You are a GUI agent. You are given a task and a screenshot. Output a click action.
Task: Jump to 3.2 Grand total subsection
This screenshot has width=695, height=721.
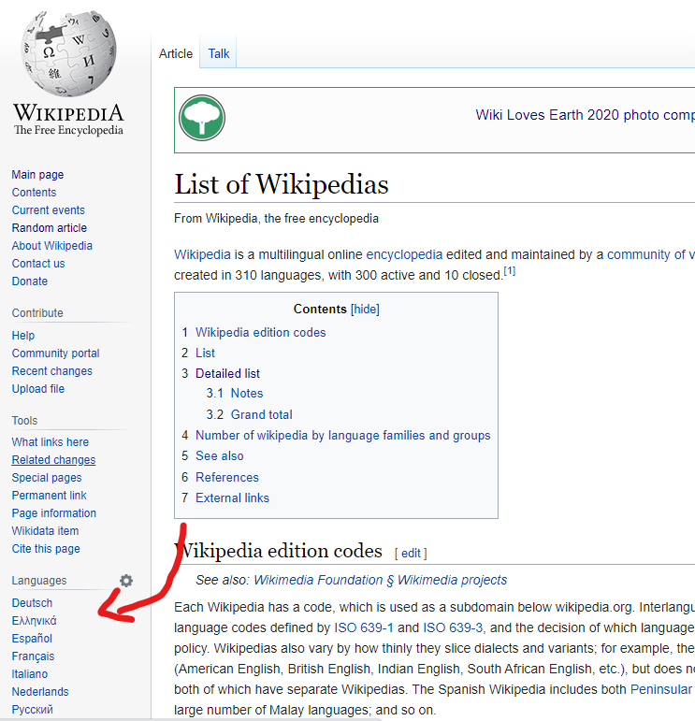point(262,415)
